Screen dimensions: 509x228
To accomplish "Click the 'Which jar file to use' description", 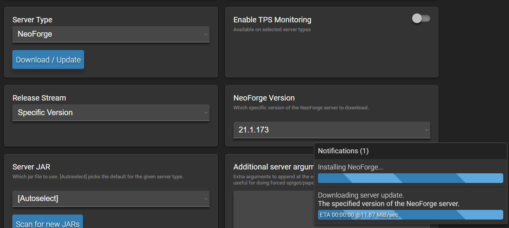I will pyautogui.click(x=98, y=177).
